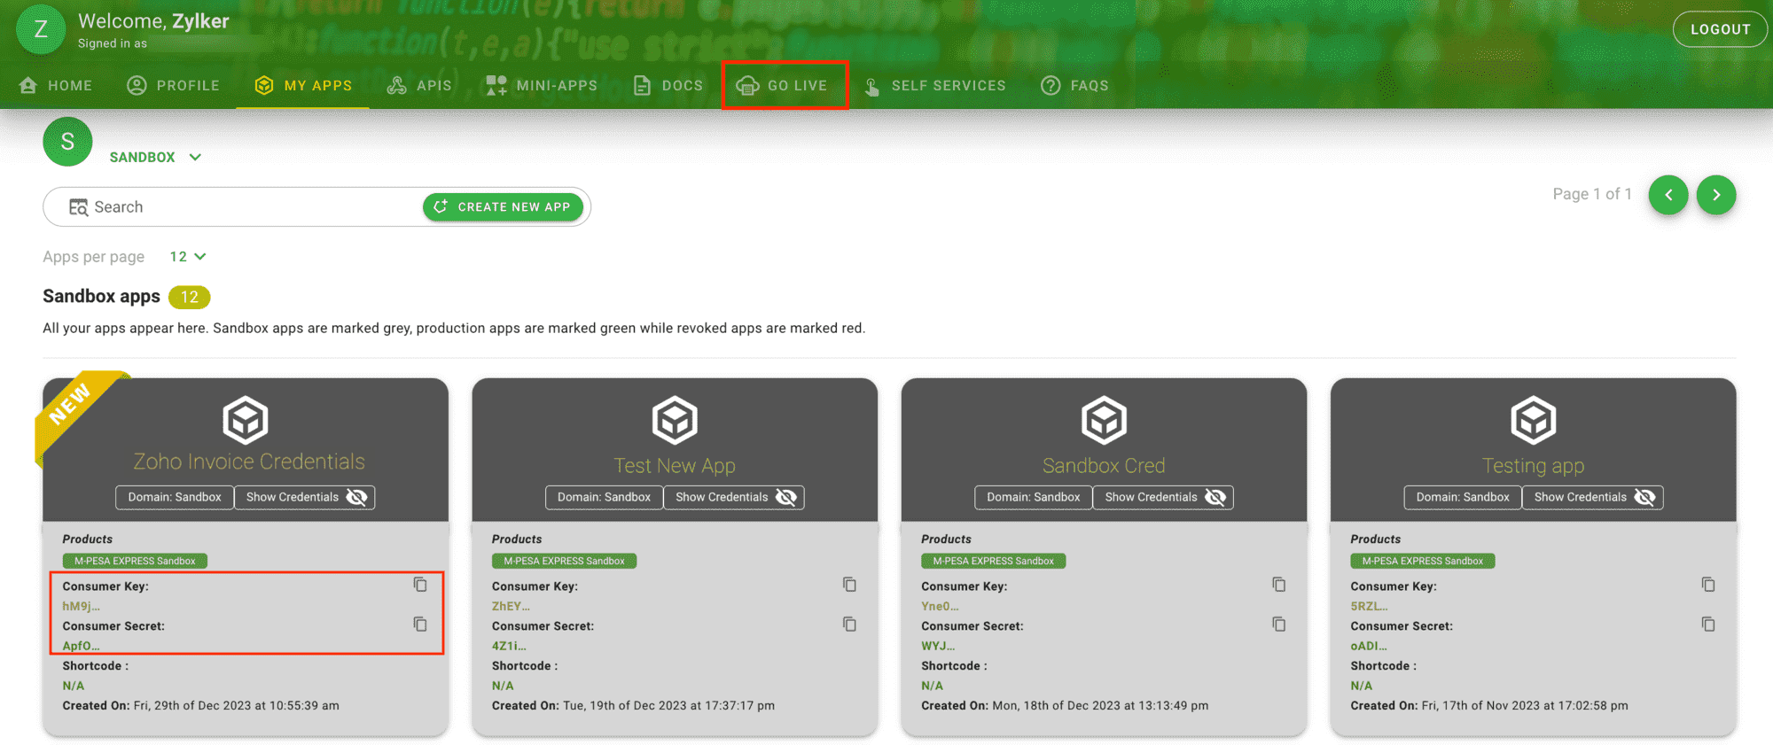Image resolution: width=1773 pixels, height=745 pixels.
Task: Expand the SANDBOX environment dropdown
Action: click(155, 157)
